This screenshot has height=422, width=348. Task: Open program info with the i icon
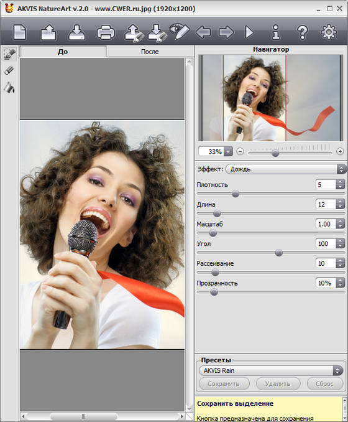pos(276,32)
